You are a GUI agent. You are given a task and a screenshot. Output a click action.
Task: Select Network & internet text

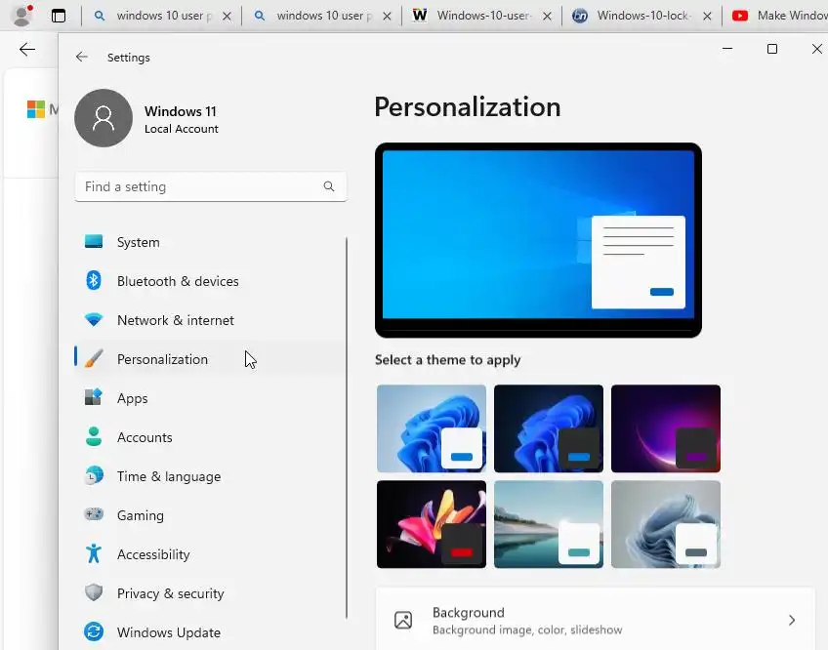tap(176, 320)
